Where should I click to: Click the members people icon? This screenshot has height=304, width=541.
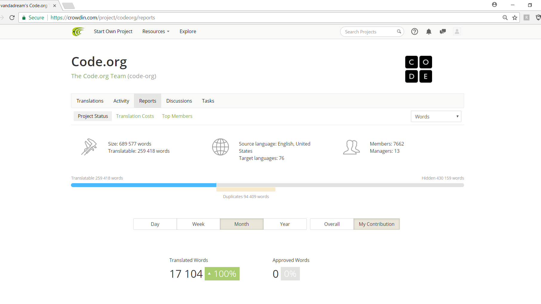coord(352,147)
